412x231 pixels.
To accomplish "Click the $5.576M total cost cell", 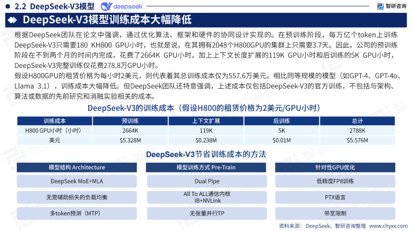I will [x=357, y=140].
